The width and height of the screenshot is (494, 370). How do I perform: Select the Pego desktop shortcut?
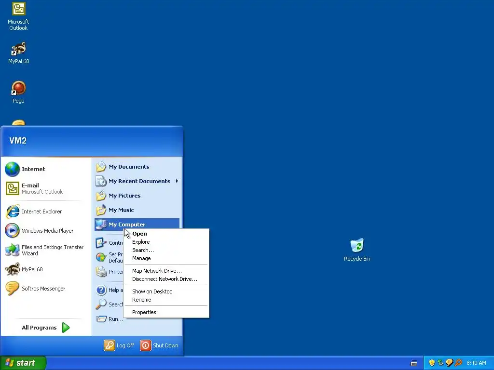(18, 92)
